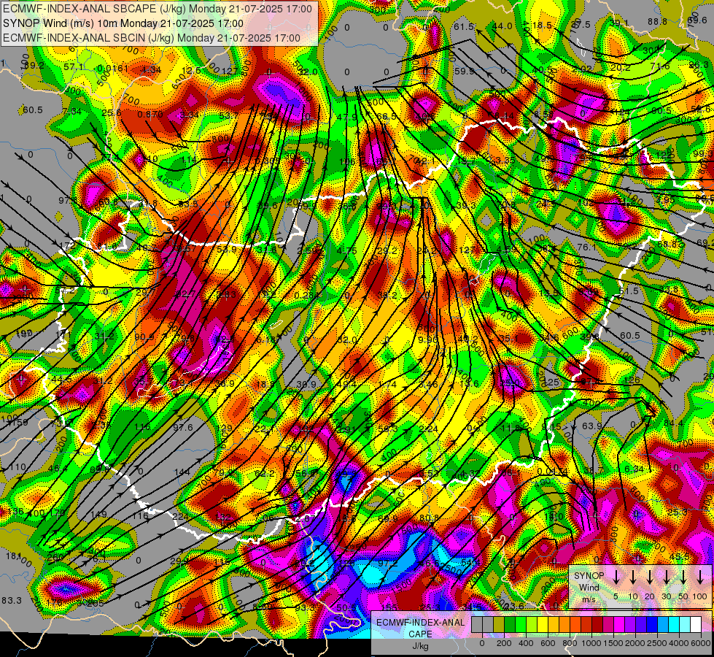The image size is (714, 657).
Task: Click station value '69.6' on the map
Action: (697, 20)
